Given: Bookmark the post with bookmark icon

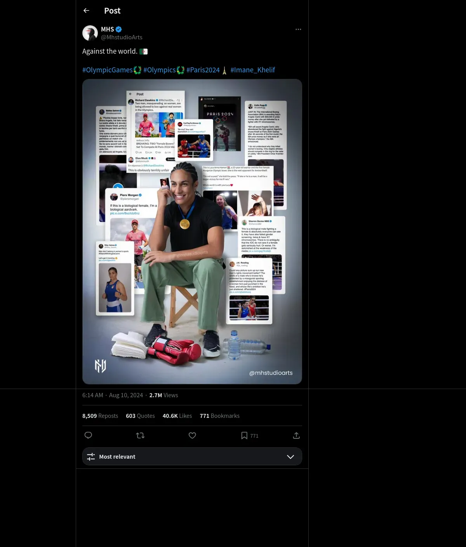Looking at the screenshot, I should 244,435.
